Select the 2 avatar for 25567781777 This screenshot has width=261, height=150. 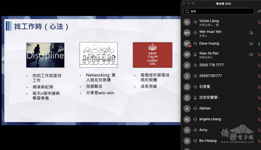pyautogui.click(x=187, y=76)
